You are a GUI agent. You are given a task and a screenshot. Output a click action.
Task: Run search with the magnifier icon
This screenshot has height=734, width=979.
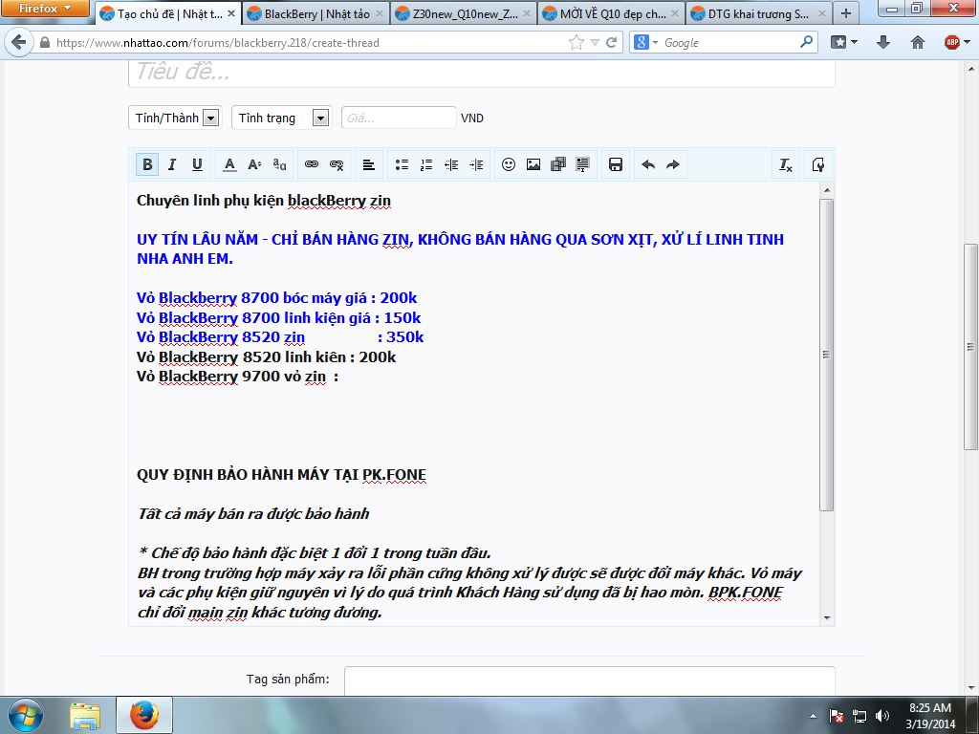(806, 42)
